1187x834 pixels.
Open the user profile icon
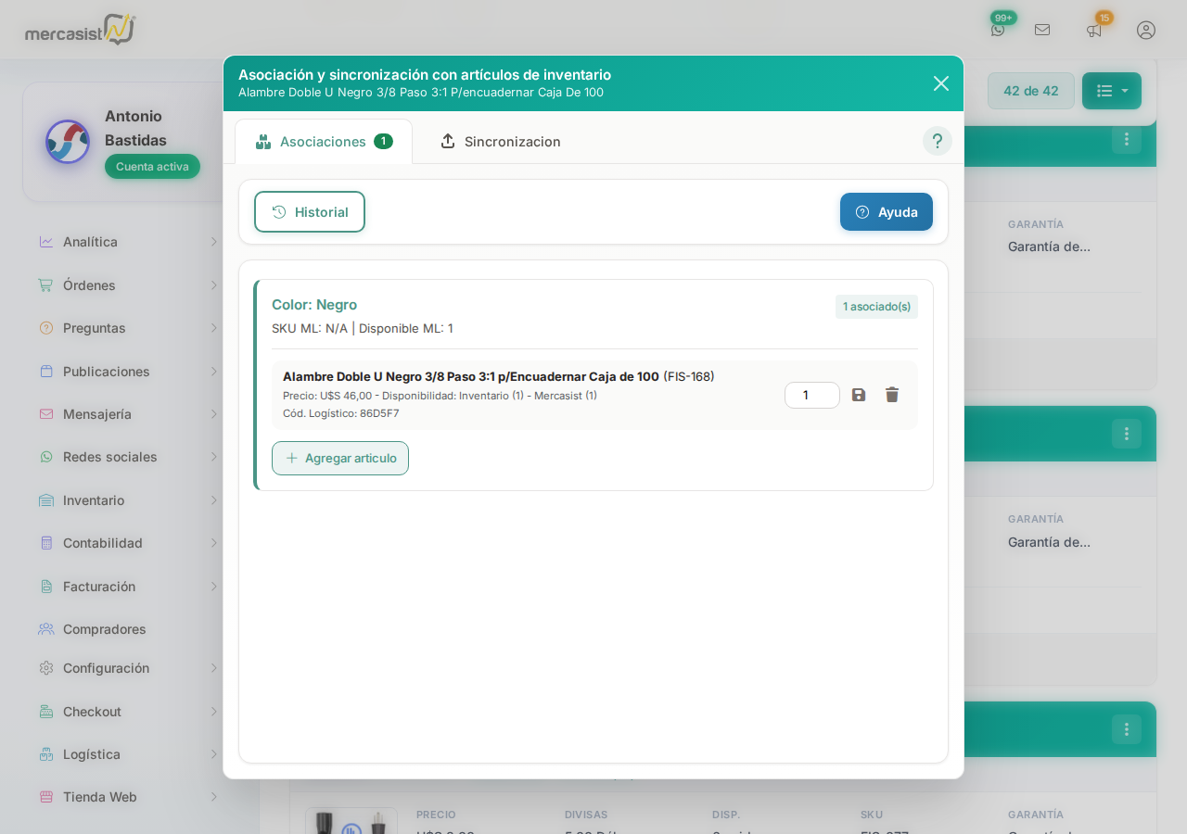(x=1146, y=30)
